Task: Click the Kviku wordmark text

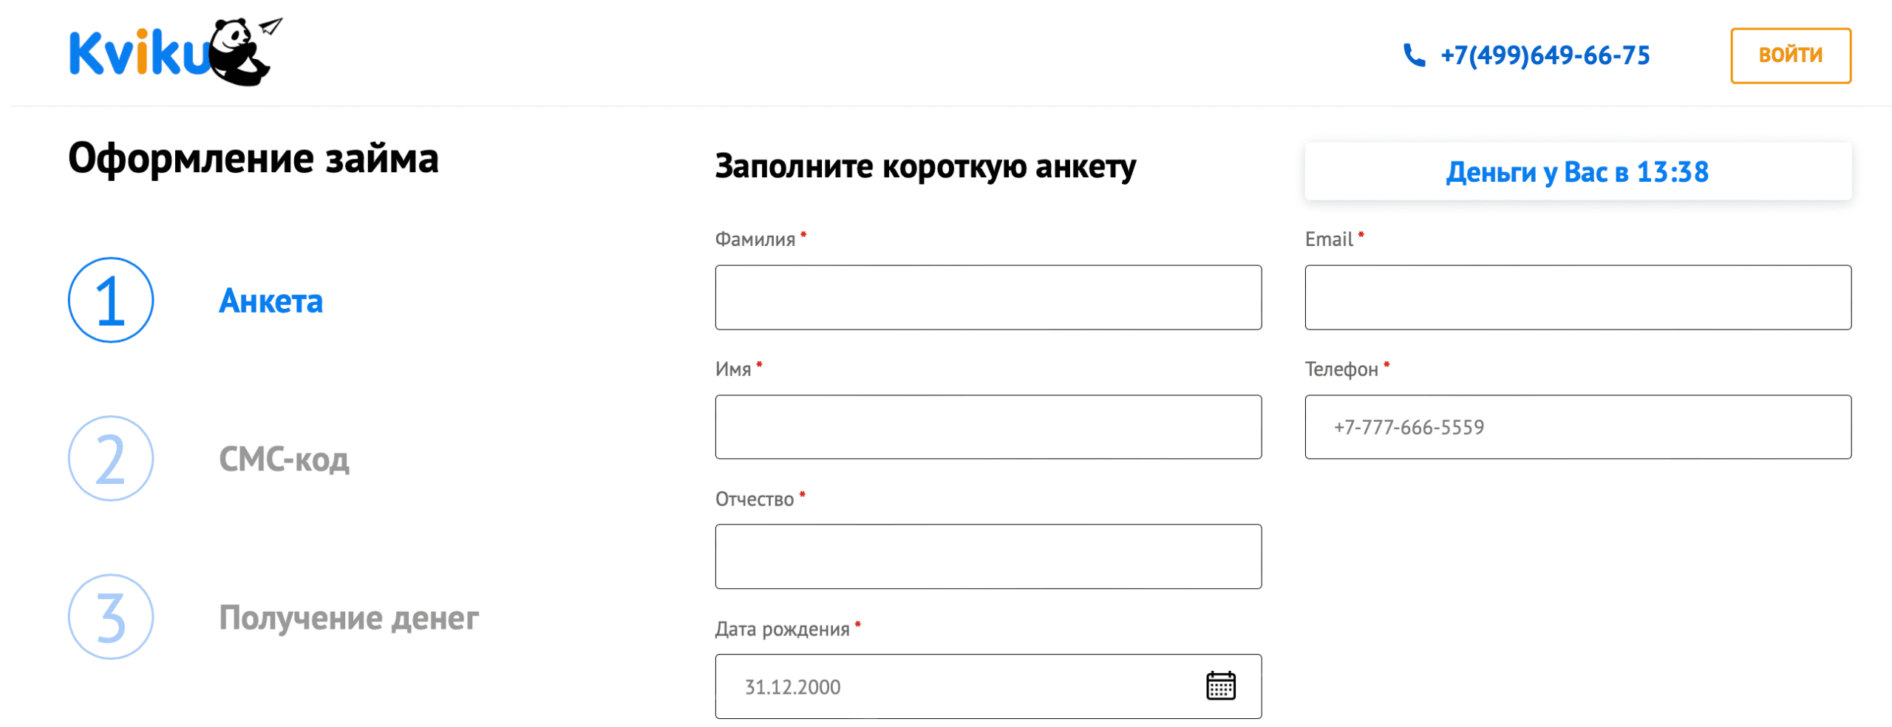Action: coord(139,53)
